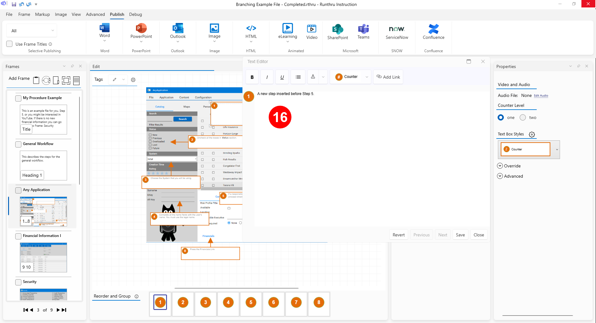Open the Markup menu

click(42, 14)
